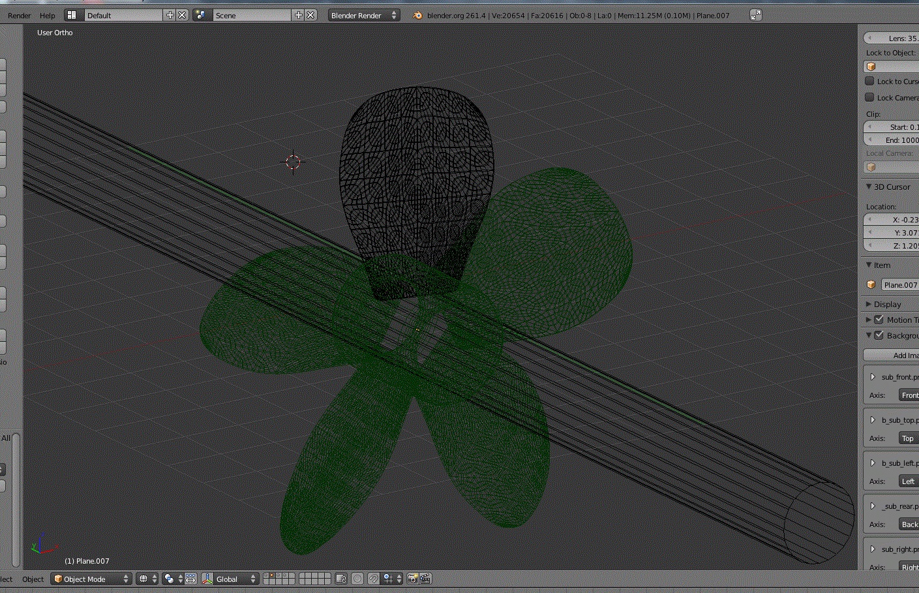Uncheck the Background Images checkbox
Screen dimensions: 919x593
(x=879, y=335)
